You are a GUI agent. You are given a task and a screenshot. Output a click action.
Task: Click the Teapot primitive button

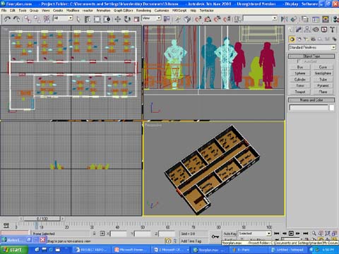(300, 92)
